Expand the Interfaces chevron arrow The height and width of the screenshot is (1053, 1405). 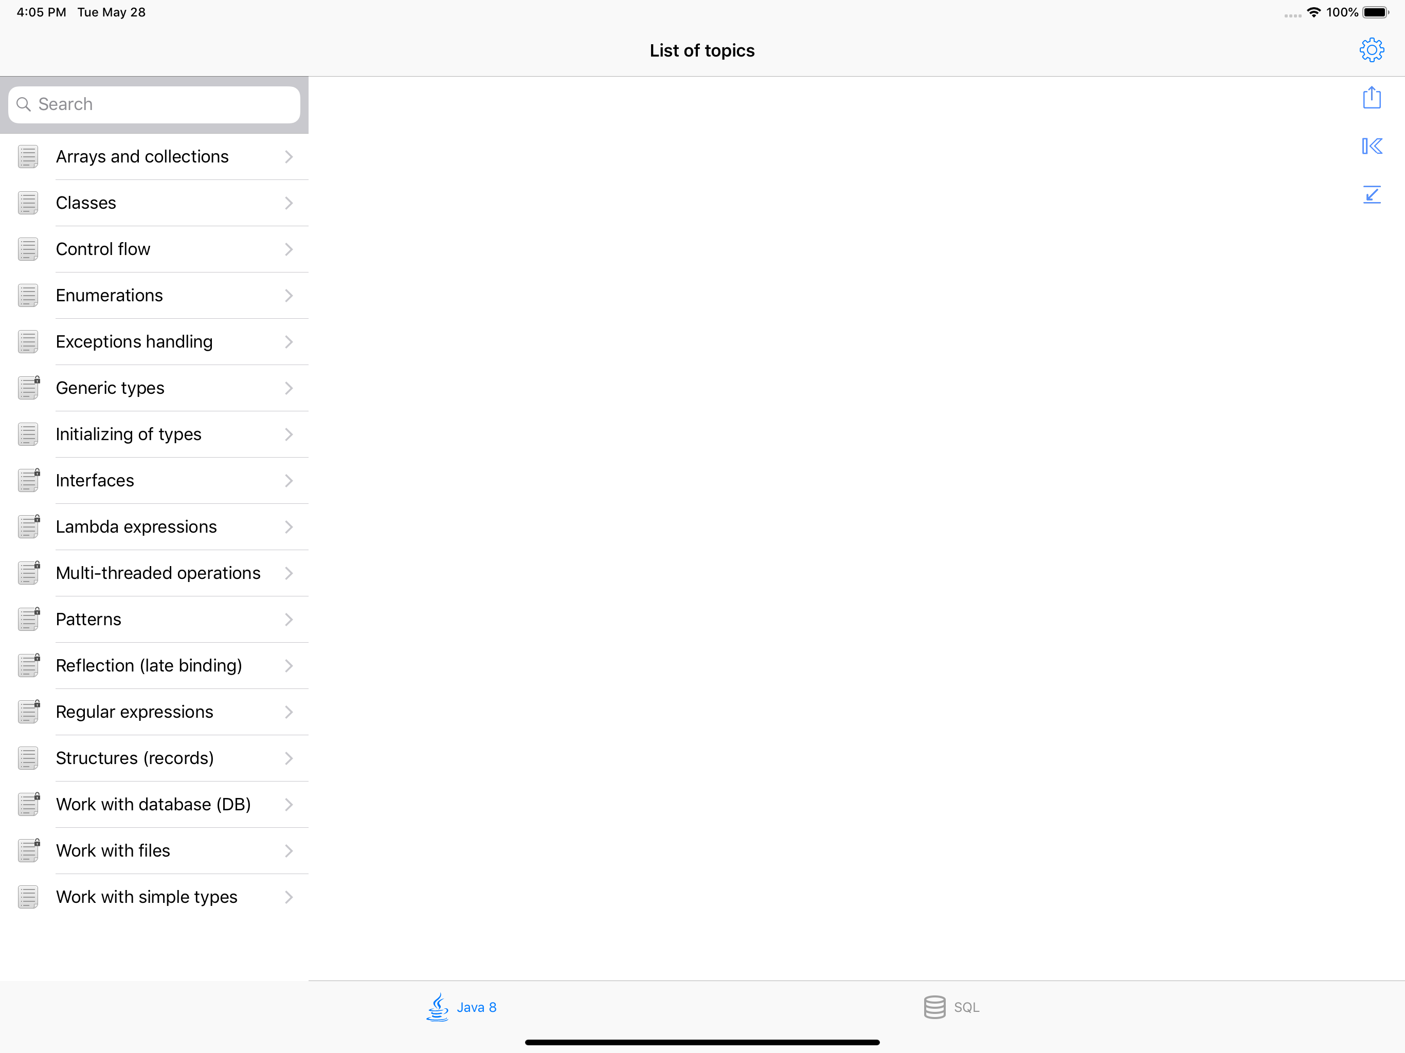289,480
